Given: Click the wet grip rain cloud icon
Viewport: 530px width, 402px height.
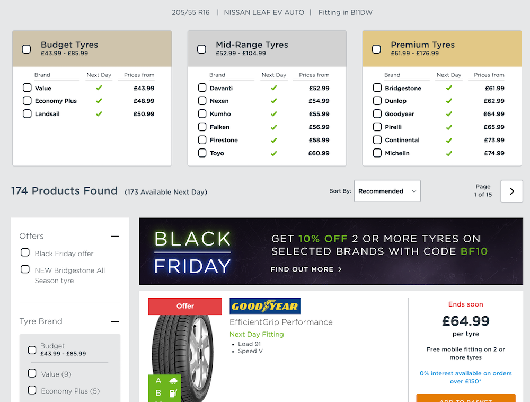Looking at the screenshot, I should click(173, 381).
